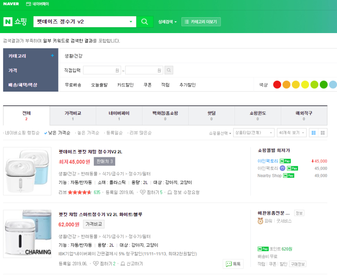Screen dimensions: 337x277
Task: Open 펫데이즈 펫킷 차밍 정수기V2 2L title
Action: pos(90,152)
